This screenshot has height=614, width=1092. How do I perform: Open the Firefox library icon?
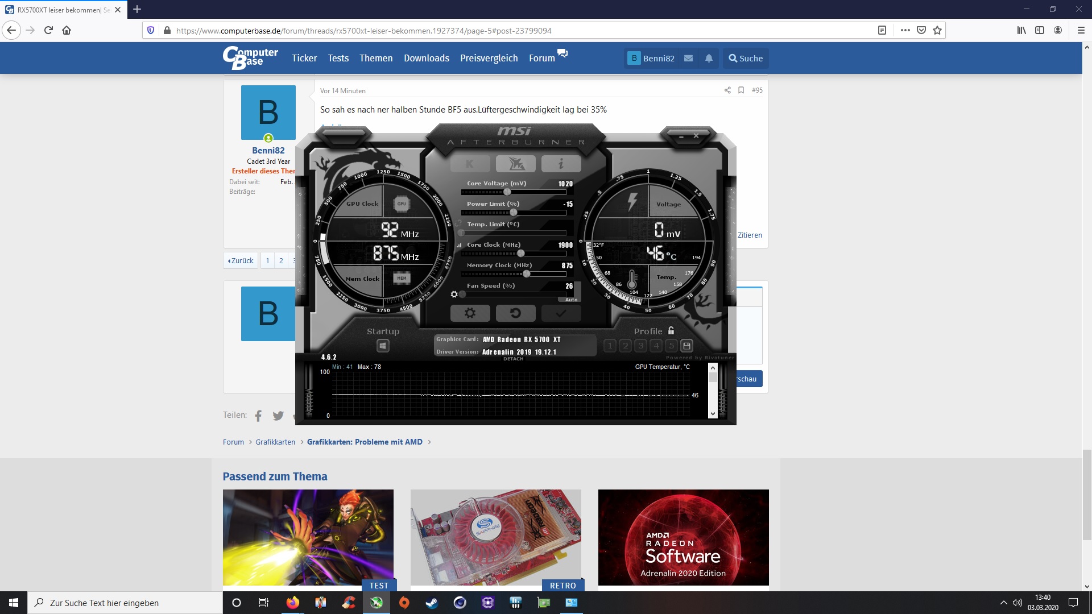1021,30
